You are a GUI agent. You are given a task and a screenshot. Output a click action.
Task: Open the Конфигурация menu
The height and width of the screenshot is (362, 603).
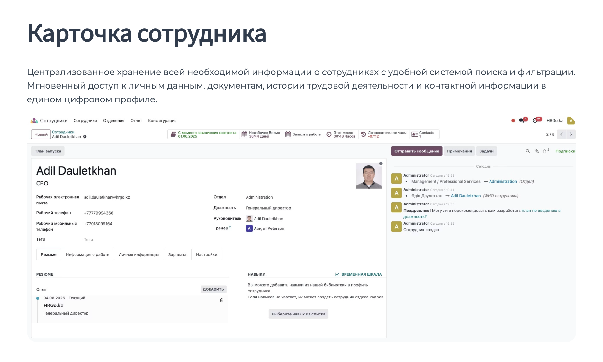[162, 121]
